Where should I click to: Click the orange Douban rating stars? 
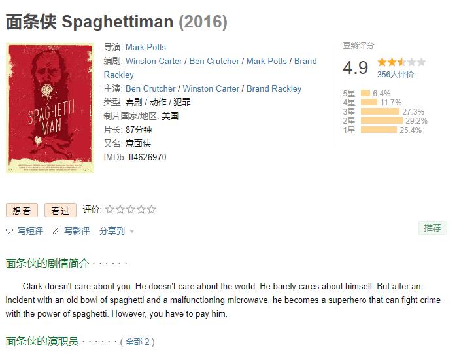click(401, 62)
